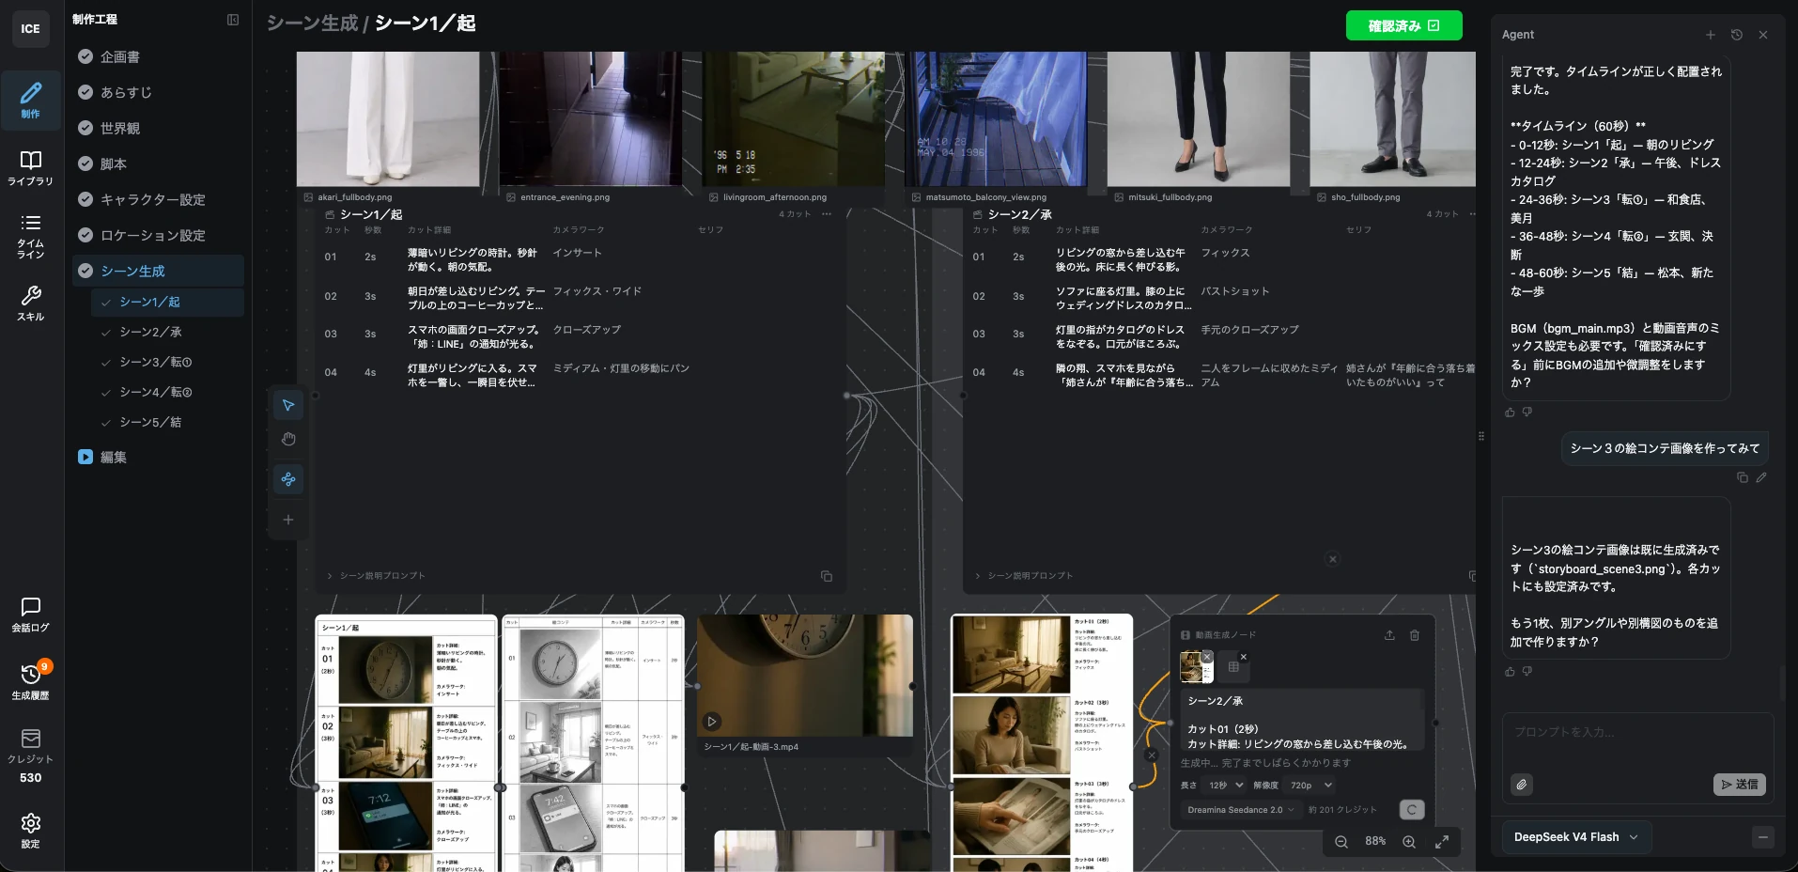
Task: Open シーン1／起 card more options
Action: pyautogui.click(x=827, y=214)
